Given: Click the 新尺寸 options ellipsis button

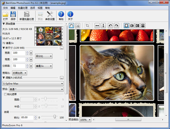Looking at the screenshot, I should 62,48.
